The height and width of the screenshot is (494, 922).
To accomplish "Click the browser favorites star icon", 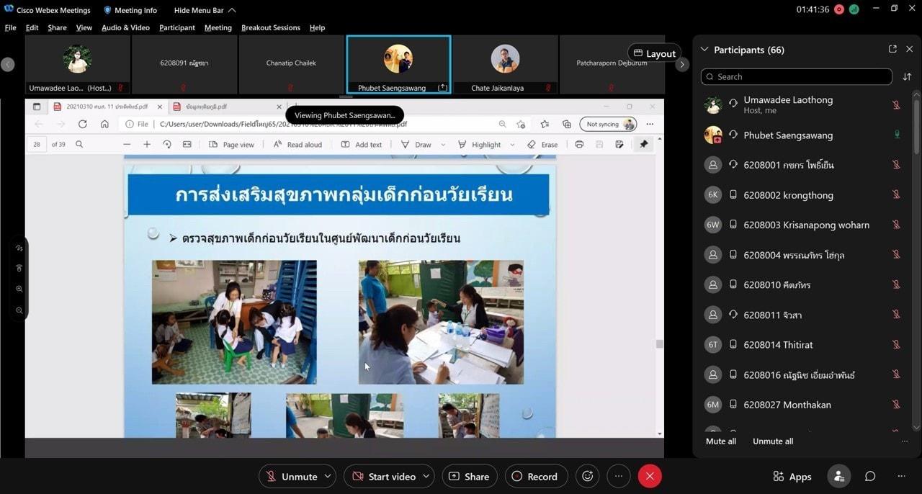I will click(x=545, y=124).
